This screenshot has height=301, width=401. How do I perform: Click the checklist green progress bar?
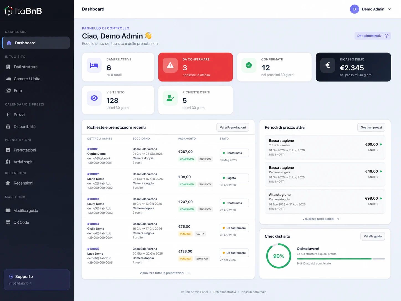(334, 259)
